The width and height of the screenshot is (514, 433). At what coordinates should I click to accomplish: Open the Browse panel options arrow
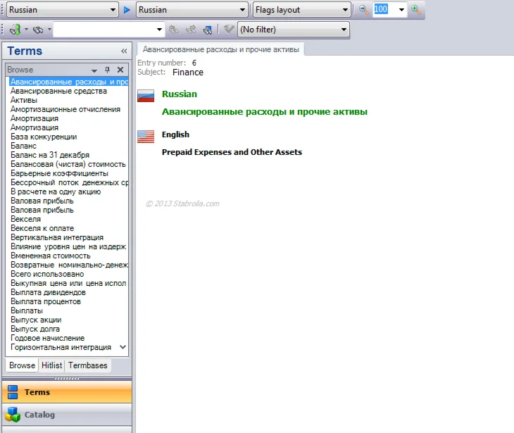pos(94,70)
